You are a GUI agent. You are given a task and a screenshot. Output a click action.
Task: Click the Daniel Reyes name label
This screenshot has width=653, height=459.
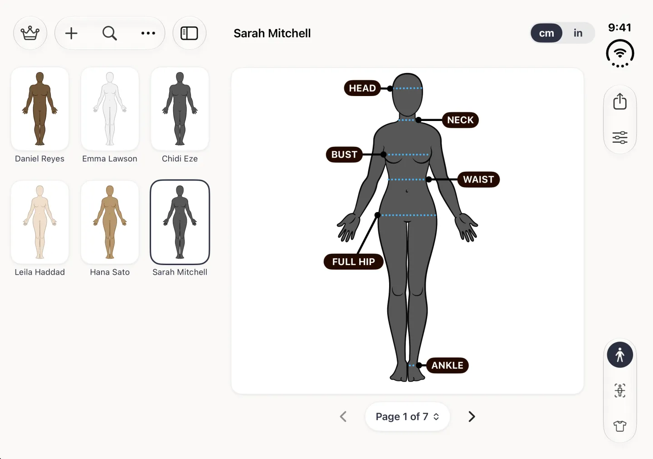[40, 159]
